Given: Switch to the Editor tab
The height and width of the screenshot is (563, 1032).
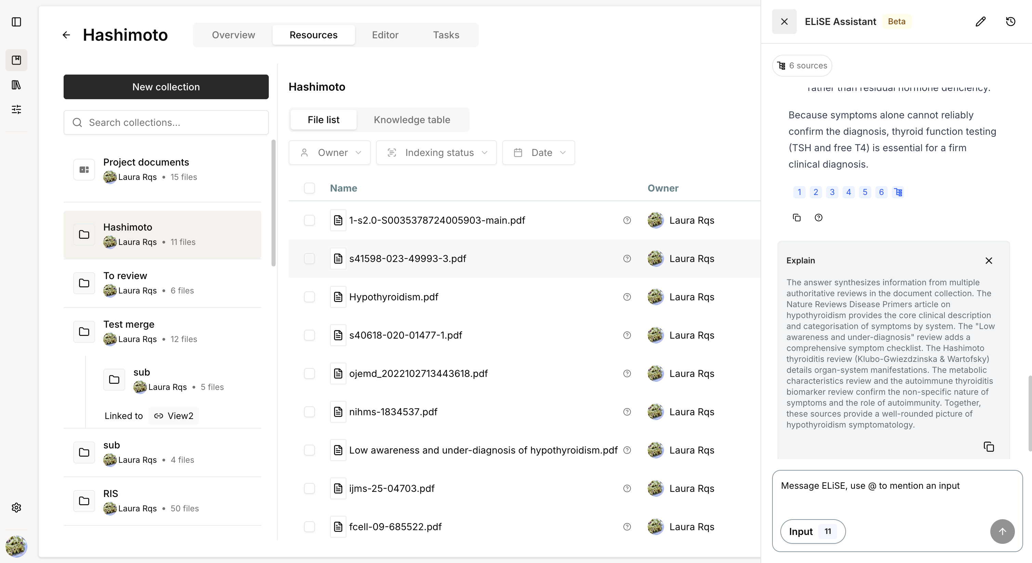Looking at the screenshot, I should [385, 35].
